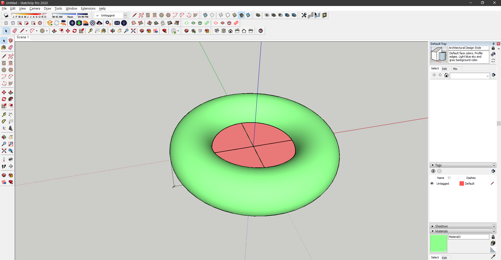Open Extension Manager gears icon
Screen dimensions: 501x260
(108, 23)
